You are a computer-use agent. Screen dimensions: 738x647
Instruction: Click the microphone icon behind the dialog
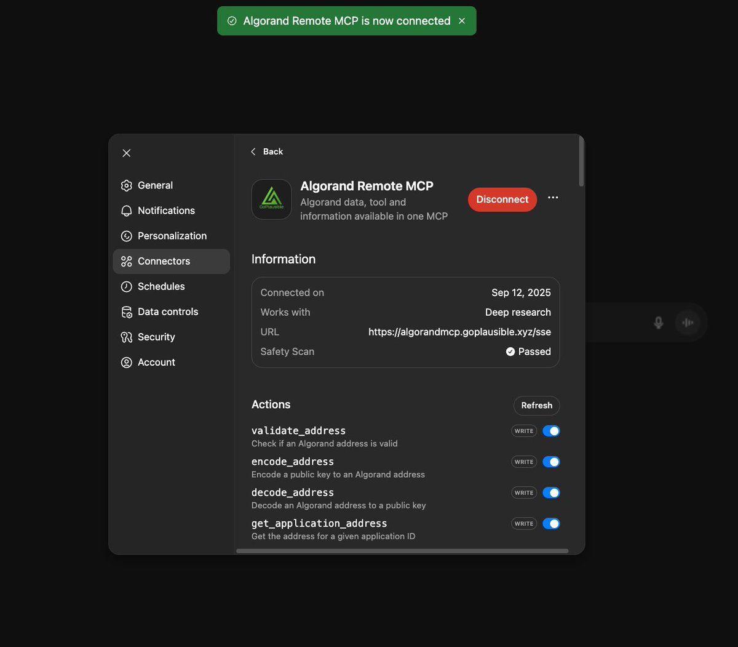pyautogui.click(x=658, y=323)
